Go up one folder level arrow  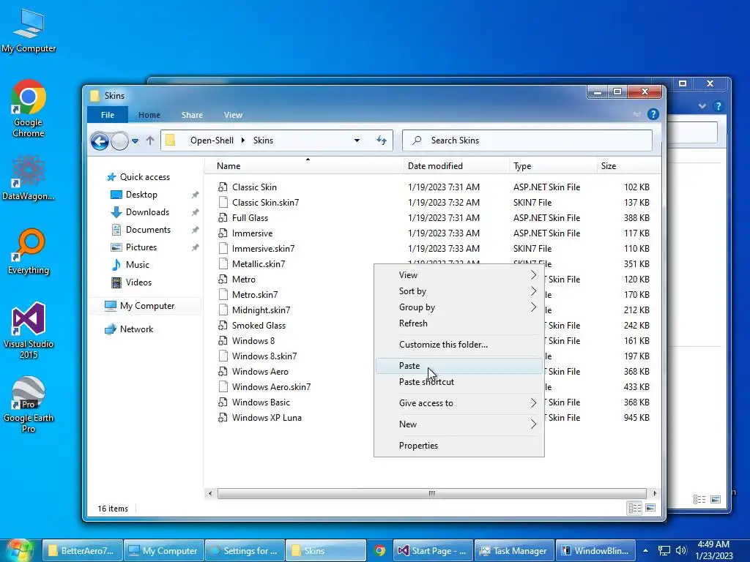[x=150, y=140]
